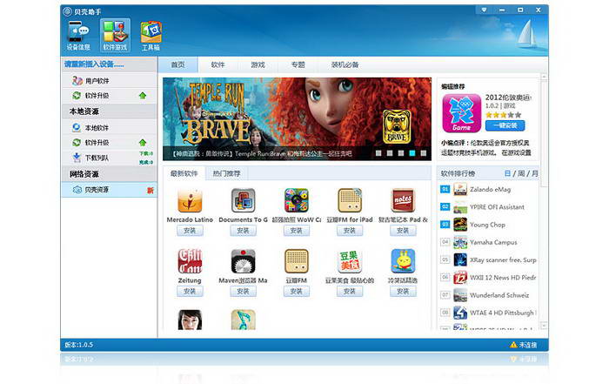The height and width of the screenshot is (384, 609).
Task: Open the 设备信息 device info section
Action: click(78, 36)
